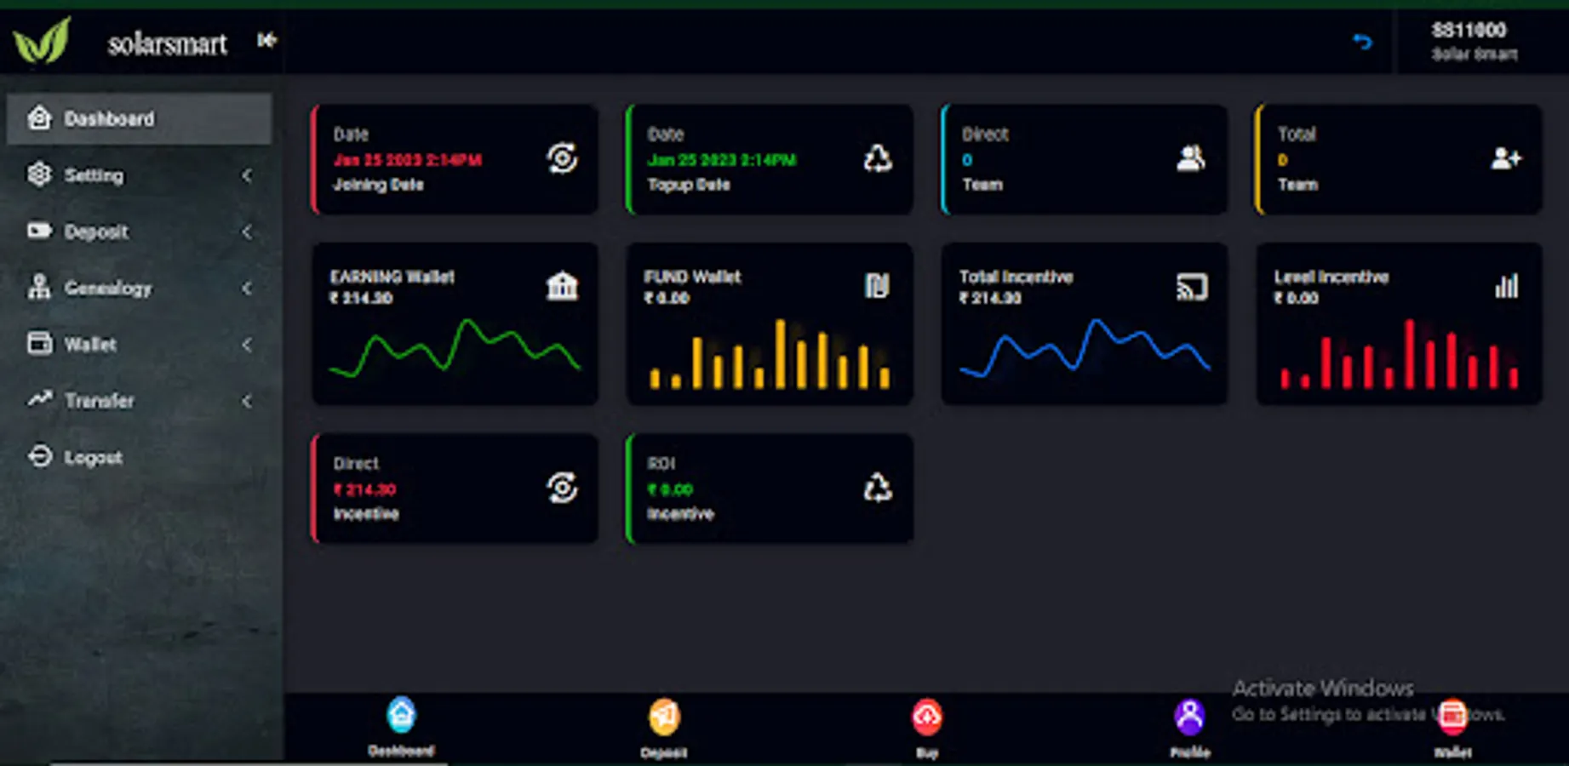Click the Level Incentive red bar chart
The image size is (1569, 766).
(1400, 354)
